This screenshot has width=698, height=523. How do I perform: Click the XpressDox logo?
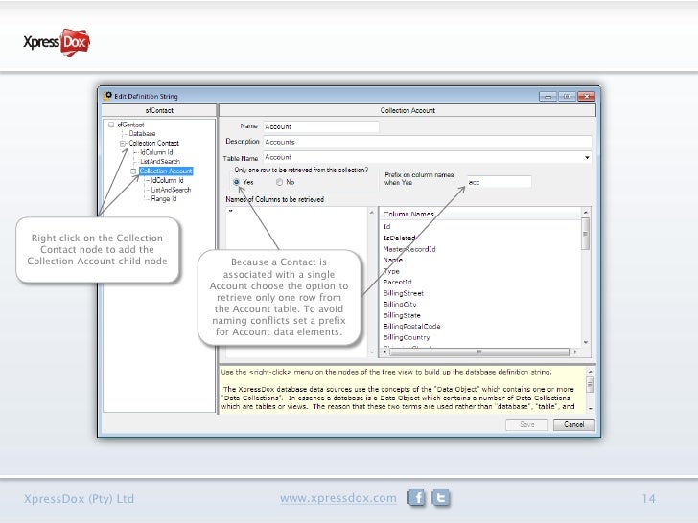click(57, 42)
